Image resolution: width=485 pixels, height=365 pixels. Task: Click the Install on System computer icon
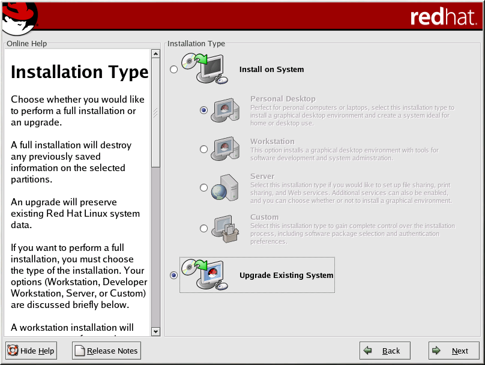coord(205,69)
